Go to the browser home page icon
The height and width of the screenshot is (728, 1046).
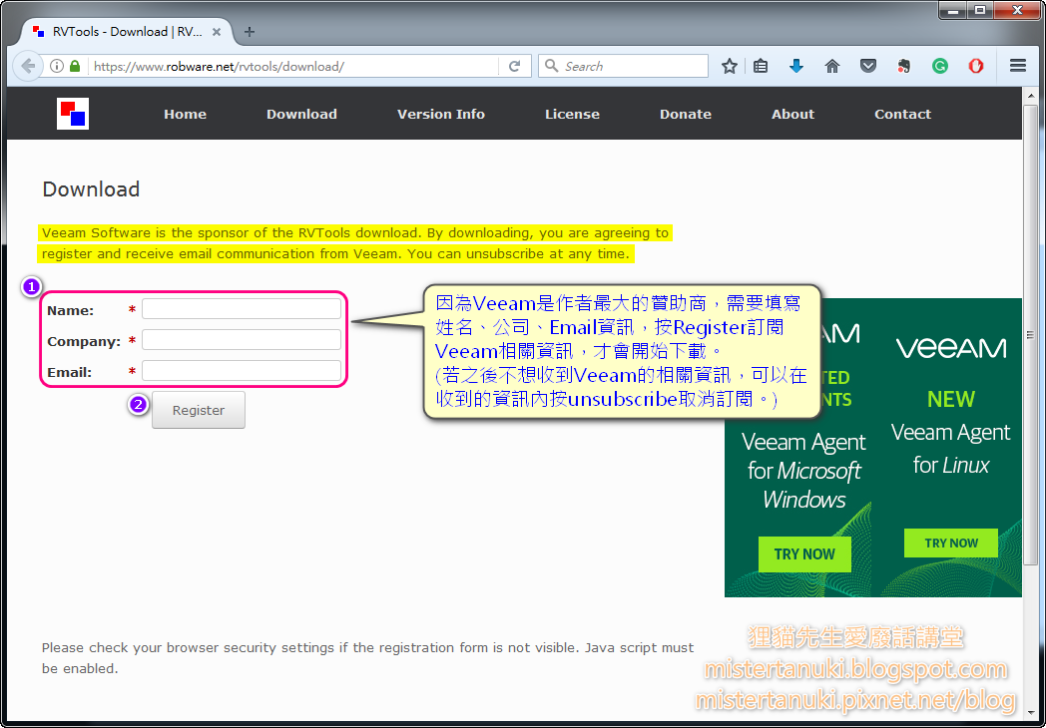point(831,66)
